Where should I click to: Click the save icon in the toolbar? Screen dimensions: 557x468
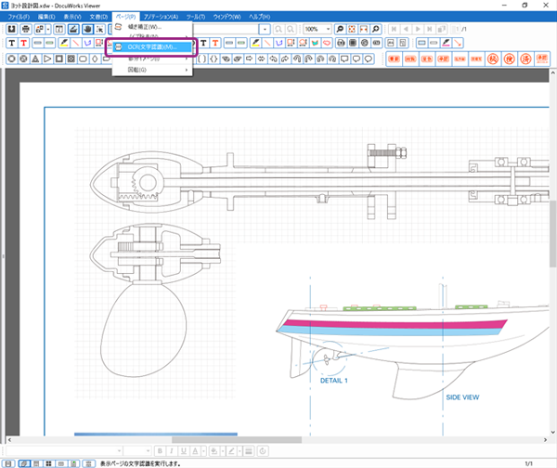pos(12,30)
